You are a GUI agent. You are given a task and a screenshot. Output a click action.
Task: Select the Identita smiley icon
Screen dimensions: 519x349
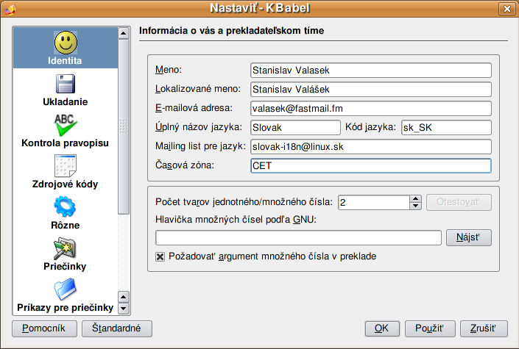[x=66, y=43]
